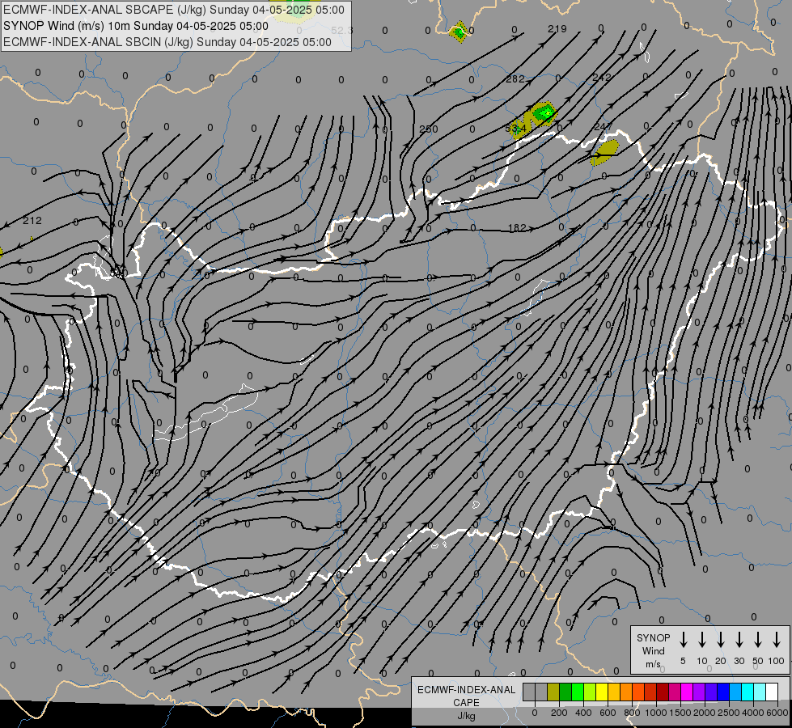Click the SYNOP Wind 10m title line
The image size is (792, 728).
click(135, 26)
